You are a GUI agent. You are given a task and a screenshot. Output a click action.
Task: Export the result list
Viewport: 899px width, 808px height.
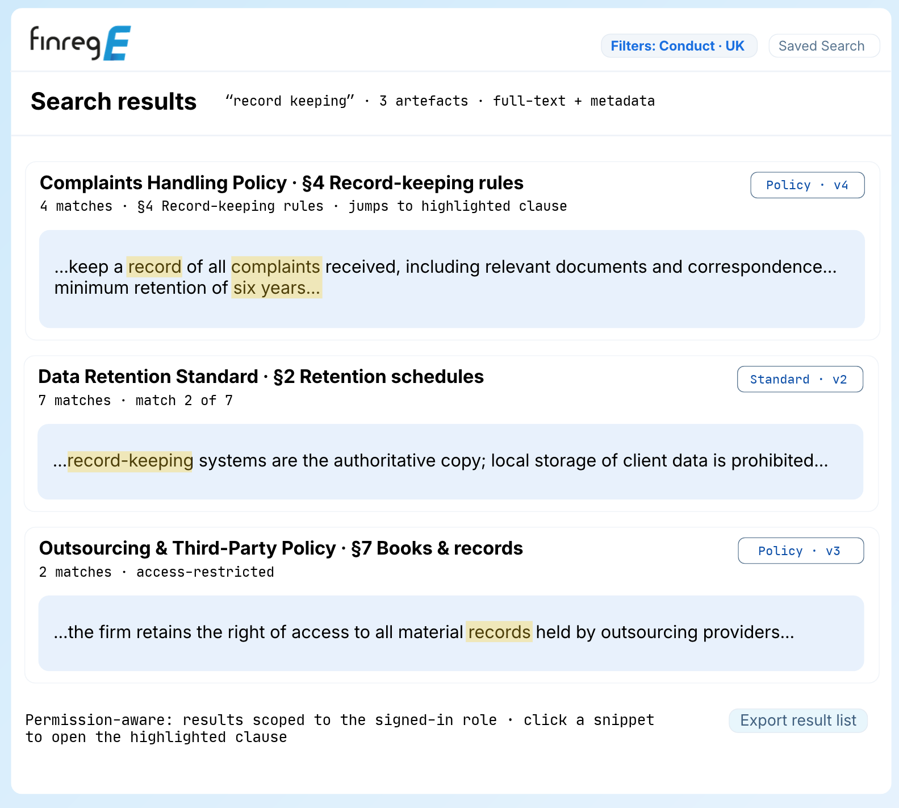[x=798, y=720]
